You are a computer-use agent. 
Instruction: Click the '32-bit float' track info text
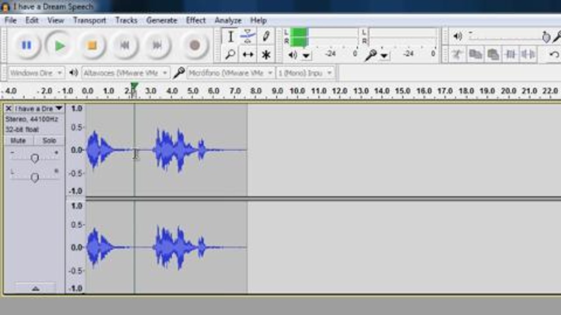pyautogui.click(x=22, y=129)
